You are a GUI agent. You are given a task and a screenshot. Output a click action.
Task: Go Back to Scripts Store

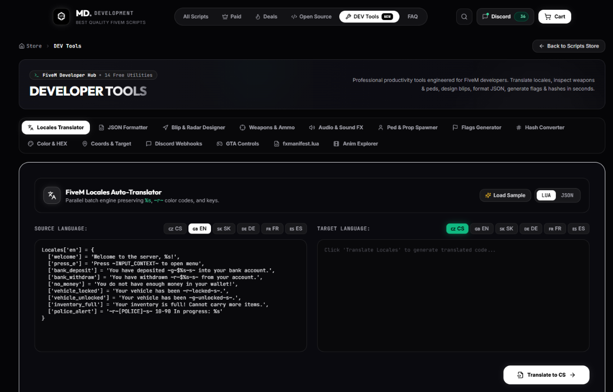(569, 46)
